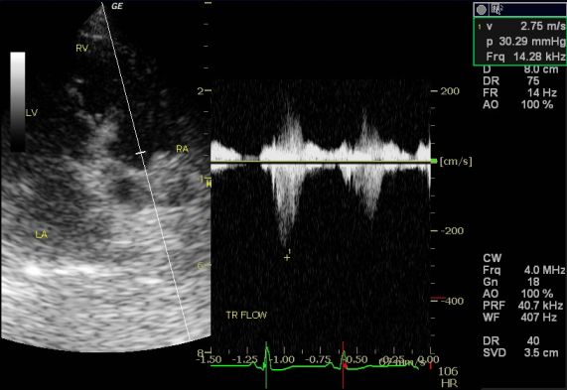Open the worksheet icon beside the gray circle
This screenshot has width=567, height=390.
496,10
